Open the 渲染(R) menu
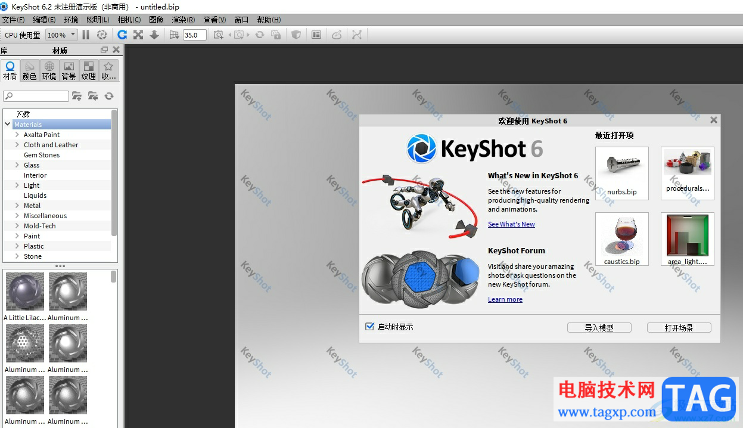 coord(184,20)
